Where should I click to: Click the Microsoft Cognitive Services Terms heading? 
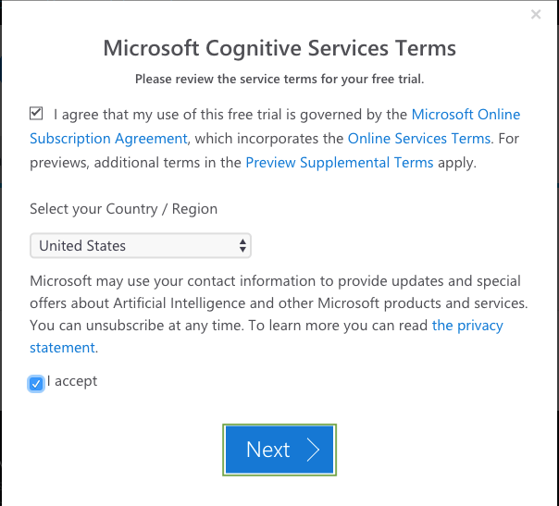(x=279, y=48)
